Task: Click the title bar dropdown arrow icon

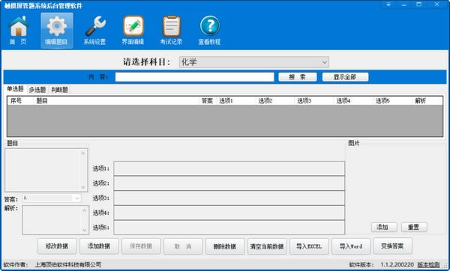Action: (388, 4)
